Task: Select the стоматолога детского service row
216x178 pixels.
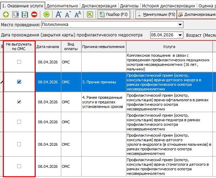Action: tap(169, 166)
